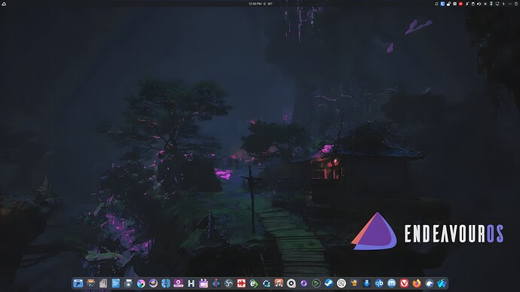520x292 pixels.
Task: Open the blue file manager icon in dock
Action: click(x=78, y=284)
